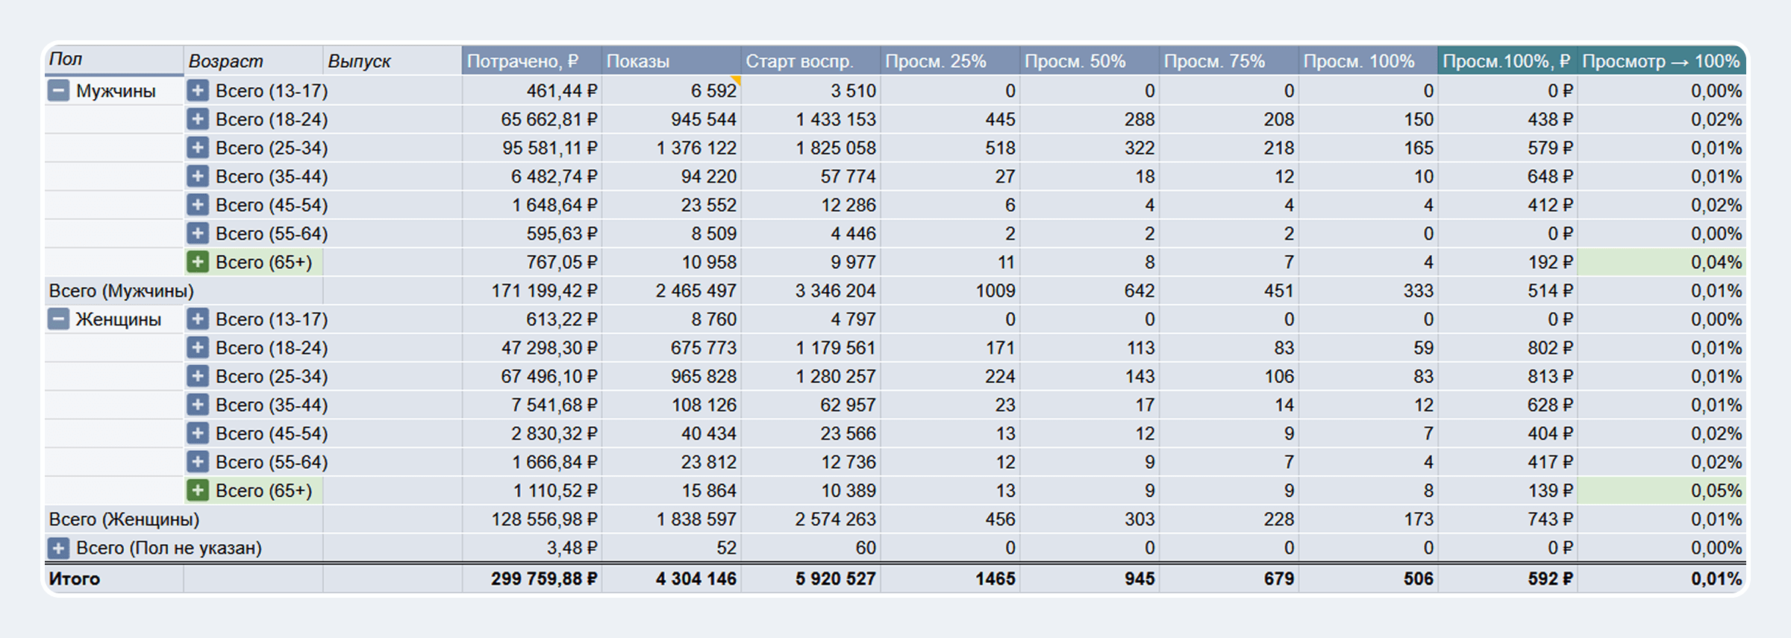Click the total 592 ₽ cell
Screen dimensions: 1791x638
pyautogui.click(x=1508, y=578)
